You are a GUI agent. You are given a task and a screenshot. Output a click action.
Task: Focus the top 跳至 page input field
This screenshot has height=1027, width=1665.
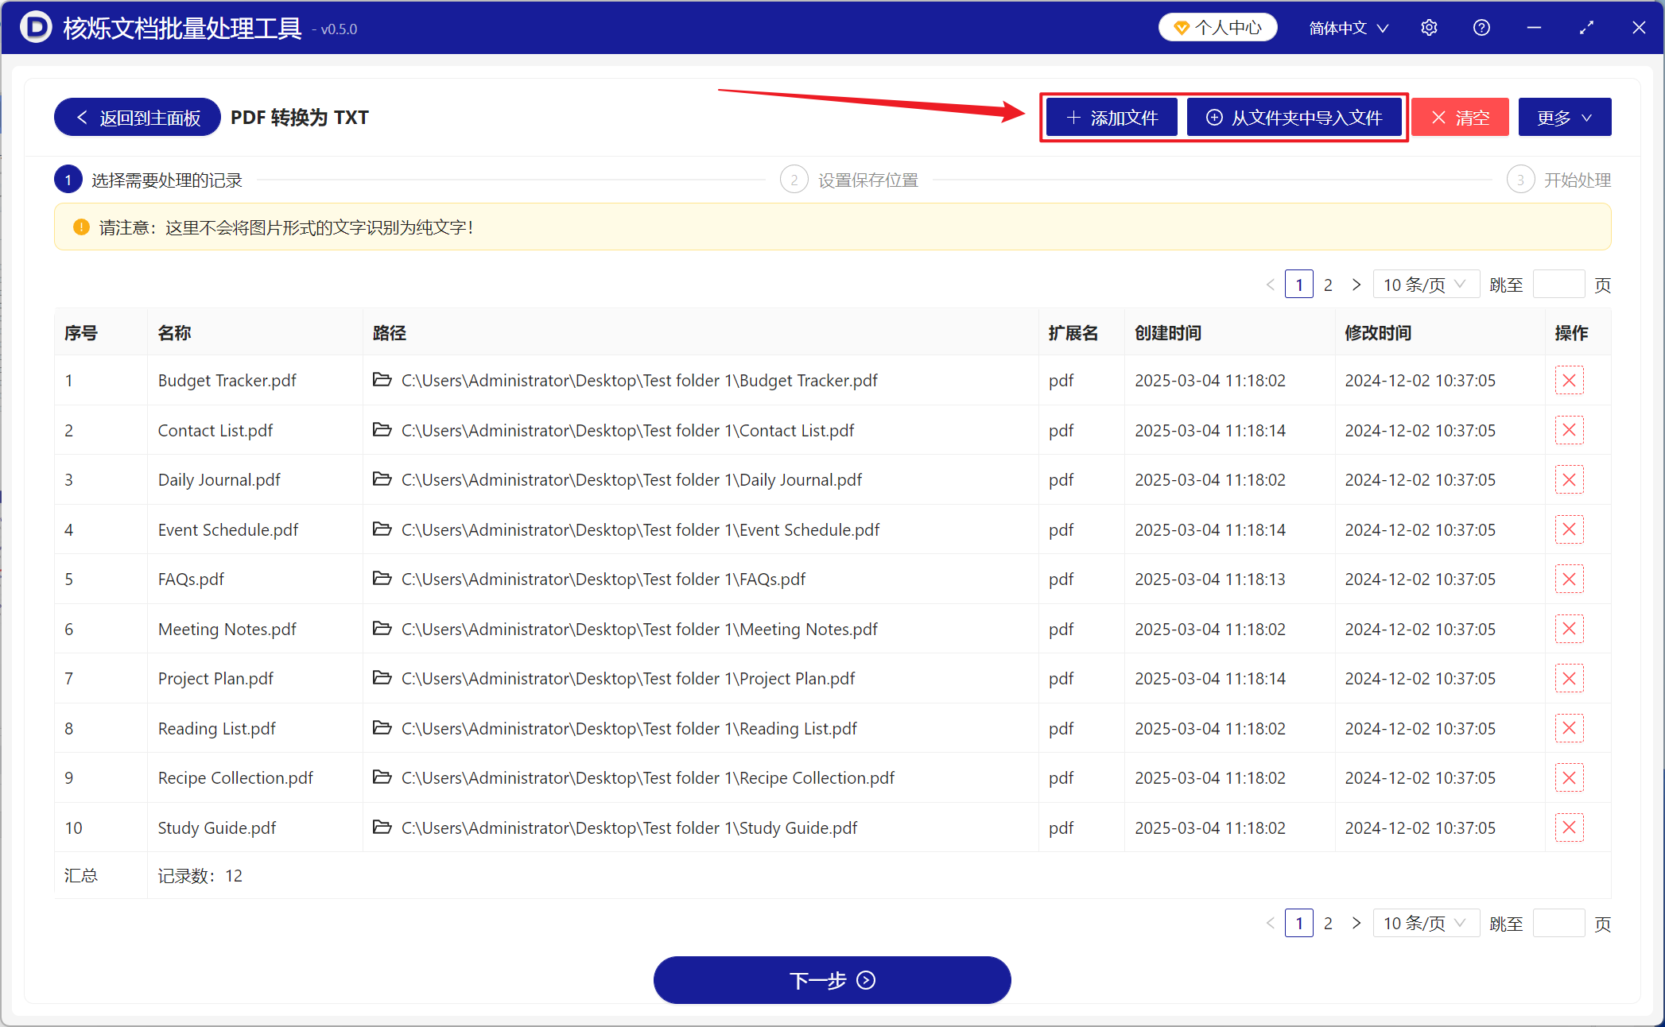tap(1558, 285)
